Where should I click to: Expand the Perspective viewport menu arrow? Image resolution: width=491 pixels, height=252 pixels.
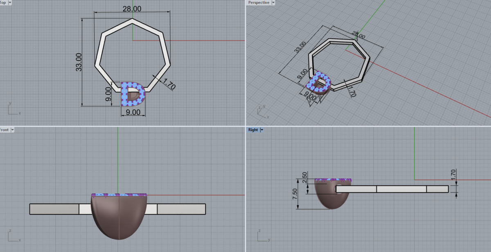(273, 2)
